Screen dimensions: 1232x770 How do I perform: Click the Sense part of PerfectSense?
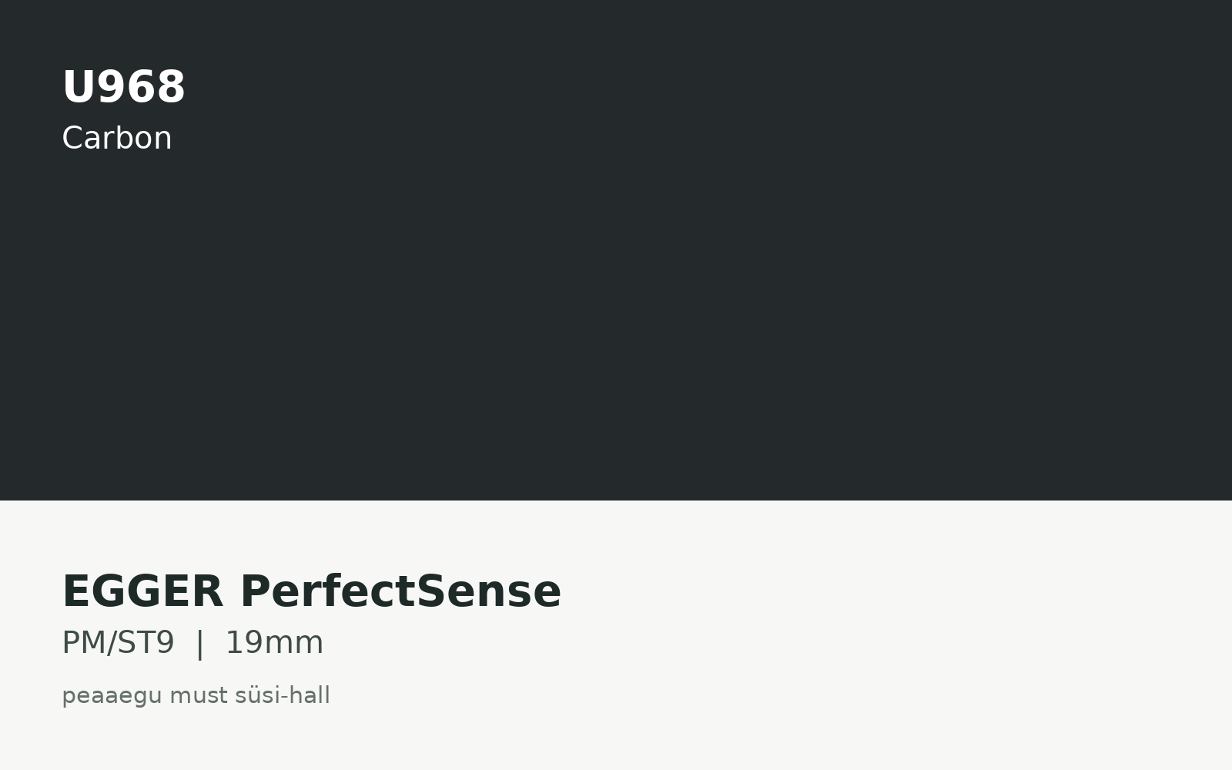[x=489, y=591]
